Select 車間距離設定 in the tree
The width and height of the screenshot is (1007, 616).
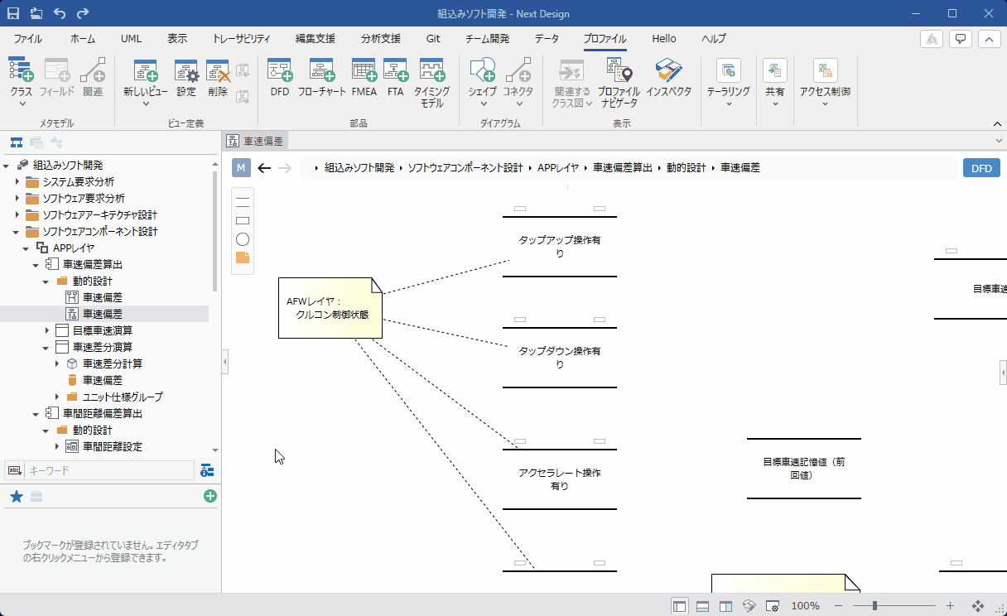[113, 447]
